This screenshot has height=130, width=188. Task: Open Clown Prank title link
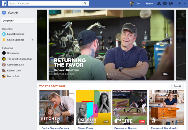(x=86, y=128)
